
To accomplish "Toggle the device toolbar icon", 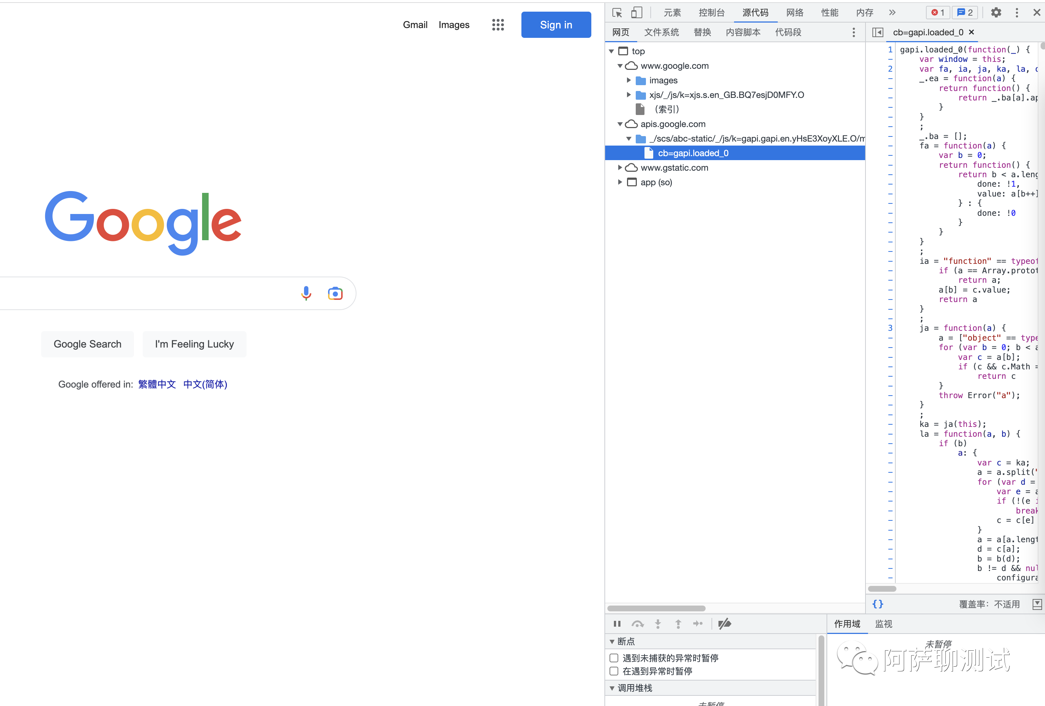I will pyautogui.click(x=636, y=13).
